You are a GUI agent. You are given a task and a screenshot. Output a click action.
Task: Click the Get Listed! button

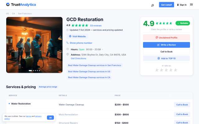(167, 5)
